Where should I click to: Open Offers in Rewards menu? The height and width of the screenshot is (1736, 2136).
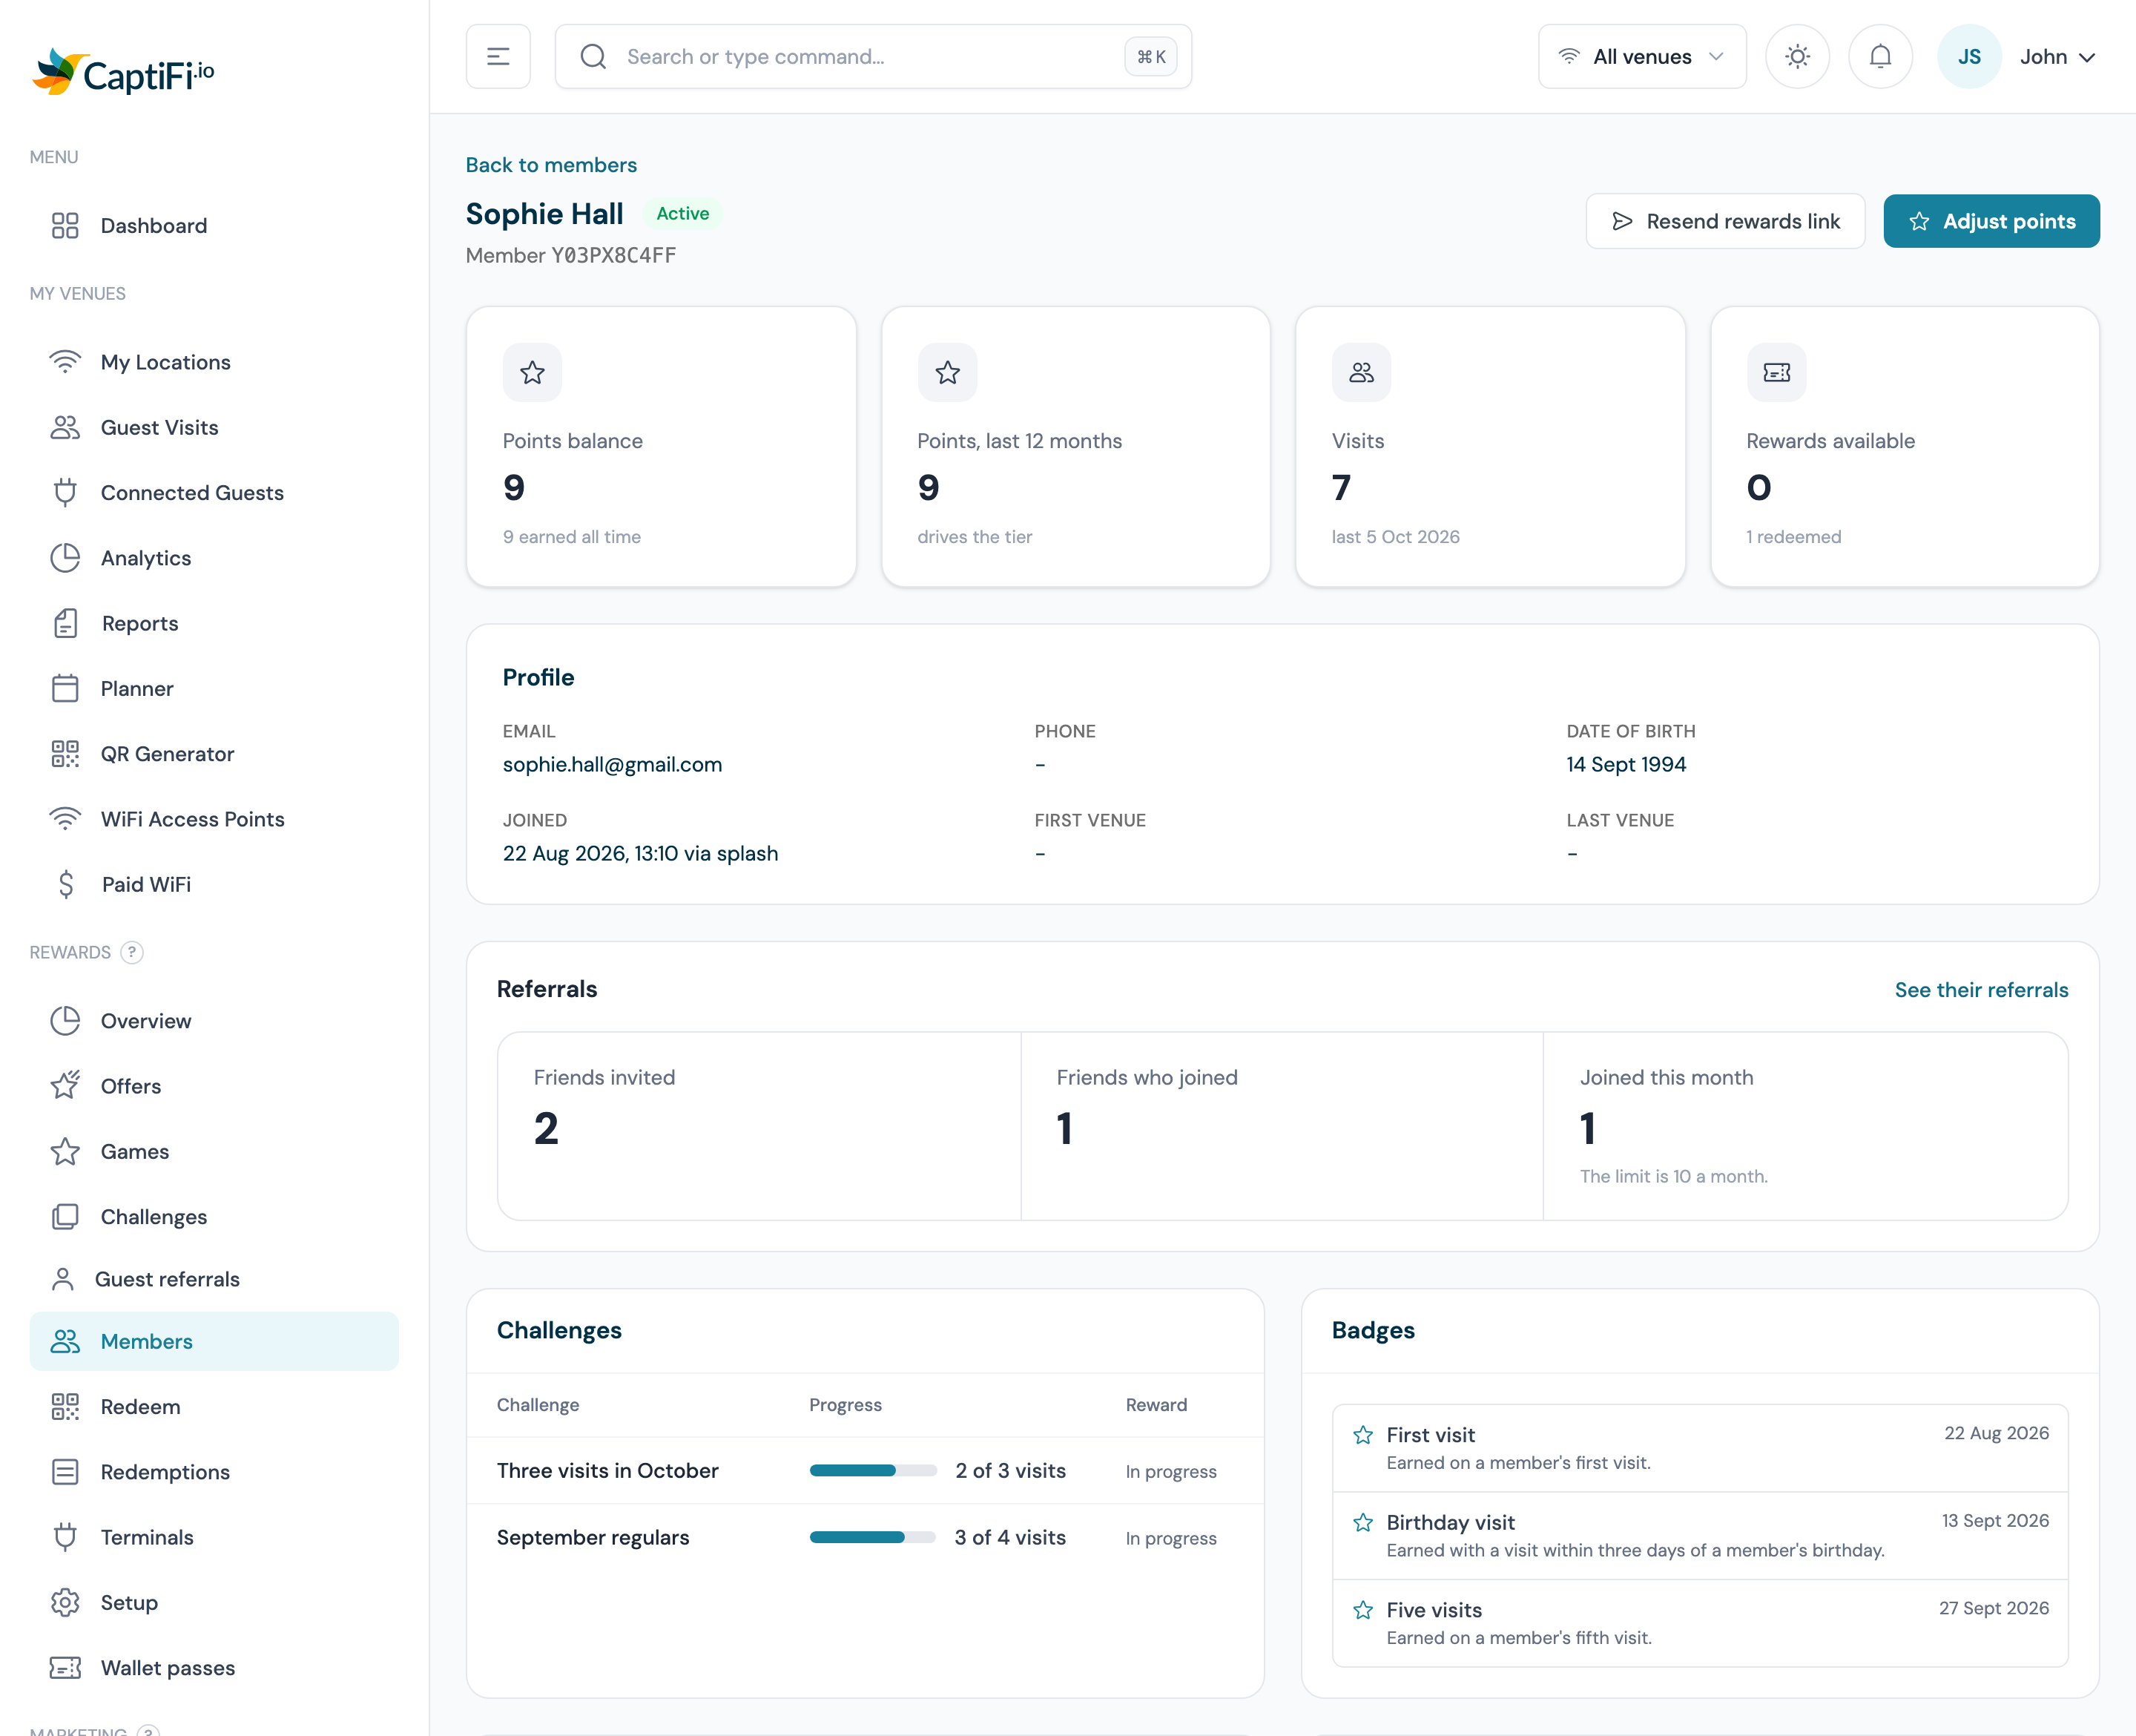pos(214,1086)
